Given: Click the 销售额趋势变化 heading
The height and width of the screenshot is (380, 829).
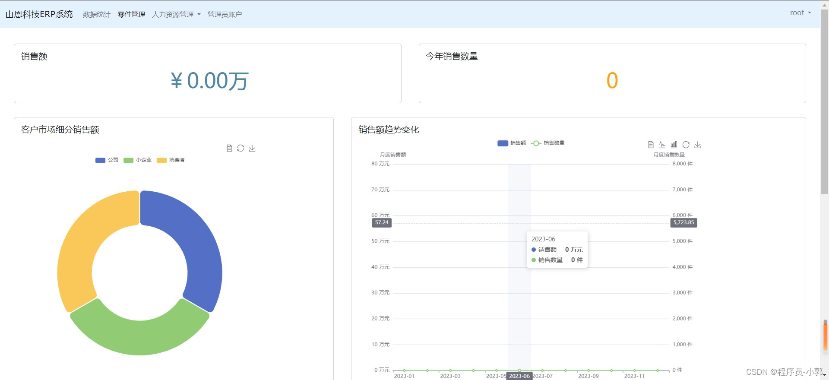Looking at the screenshot, I should pos(389,130).
